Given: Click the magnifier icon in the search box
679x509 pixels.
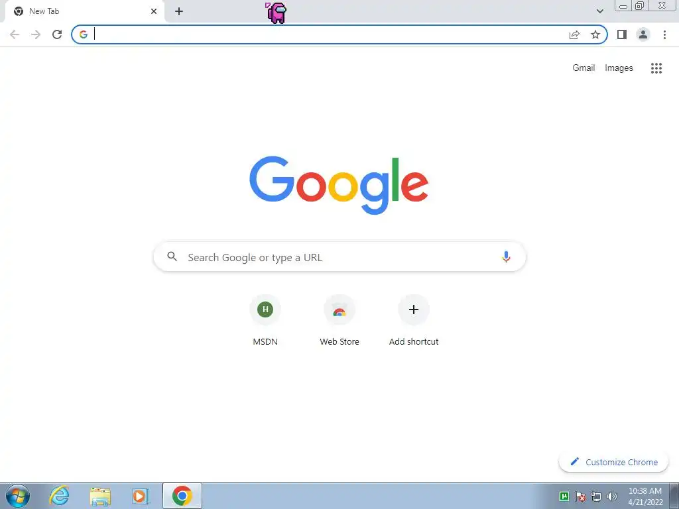Looking at the screenshot, I should tap(172, 256).
